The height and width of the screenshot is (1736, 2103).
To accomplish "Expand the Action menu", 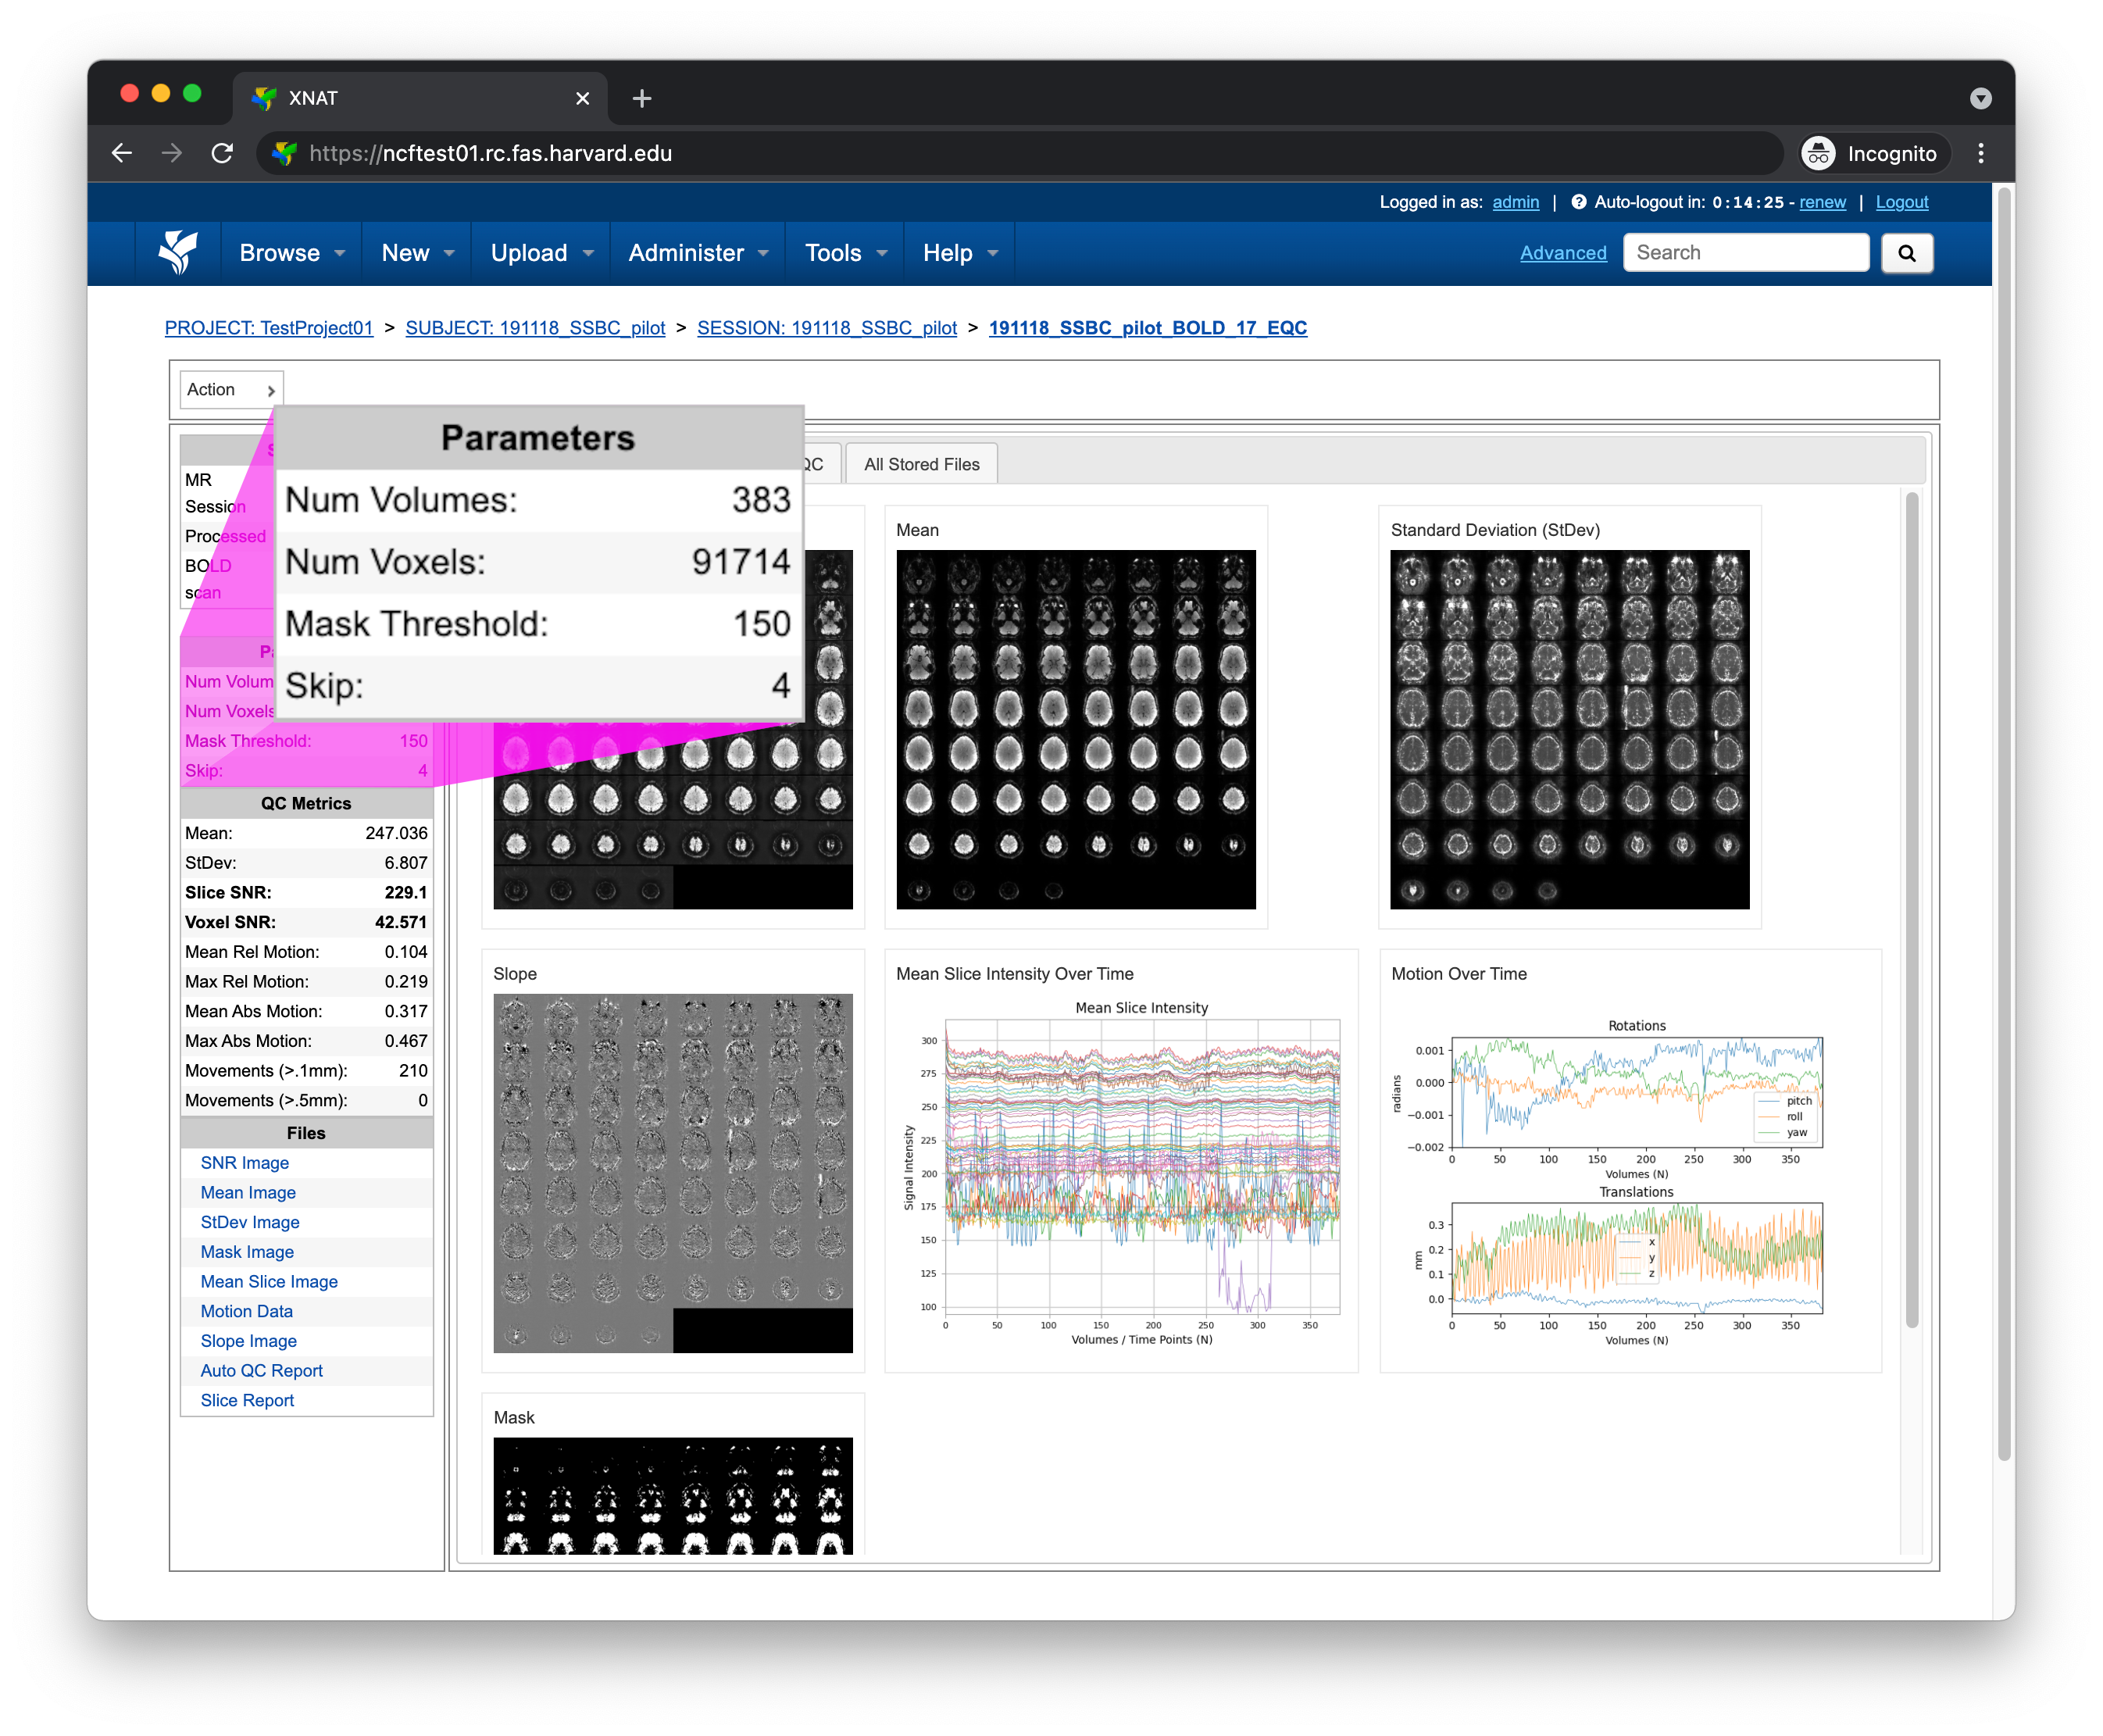I will pyautogui.click(x=231, y=390).
